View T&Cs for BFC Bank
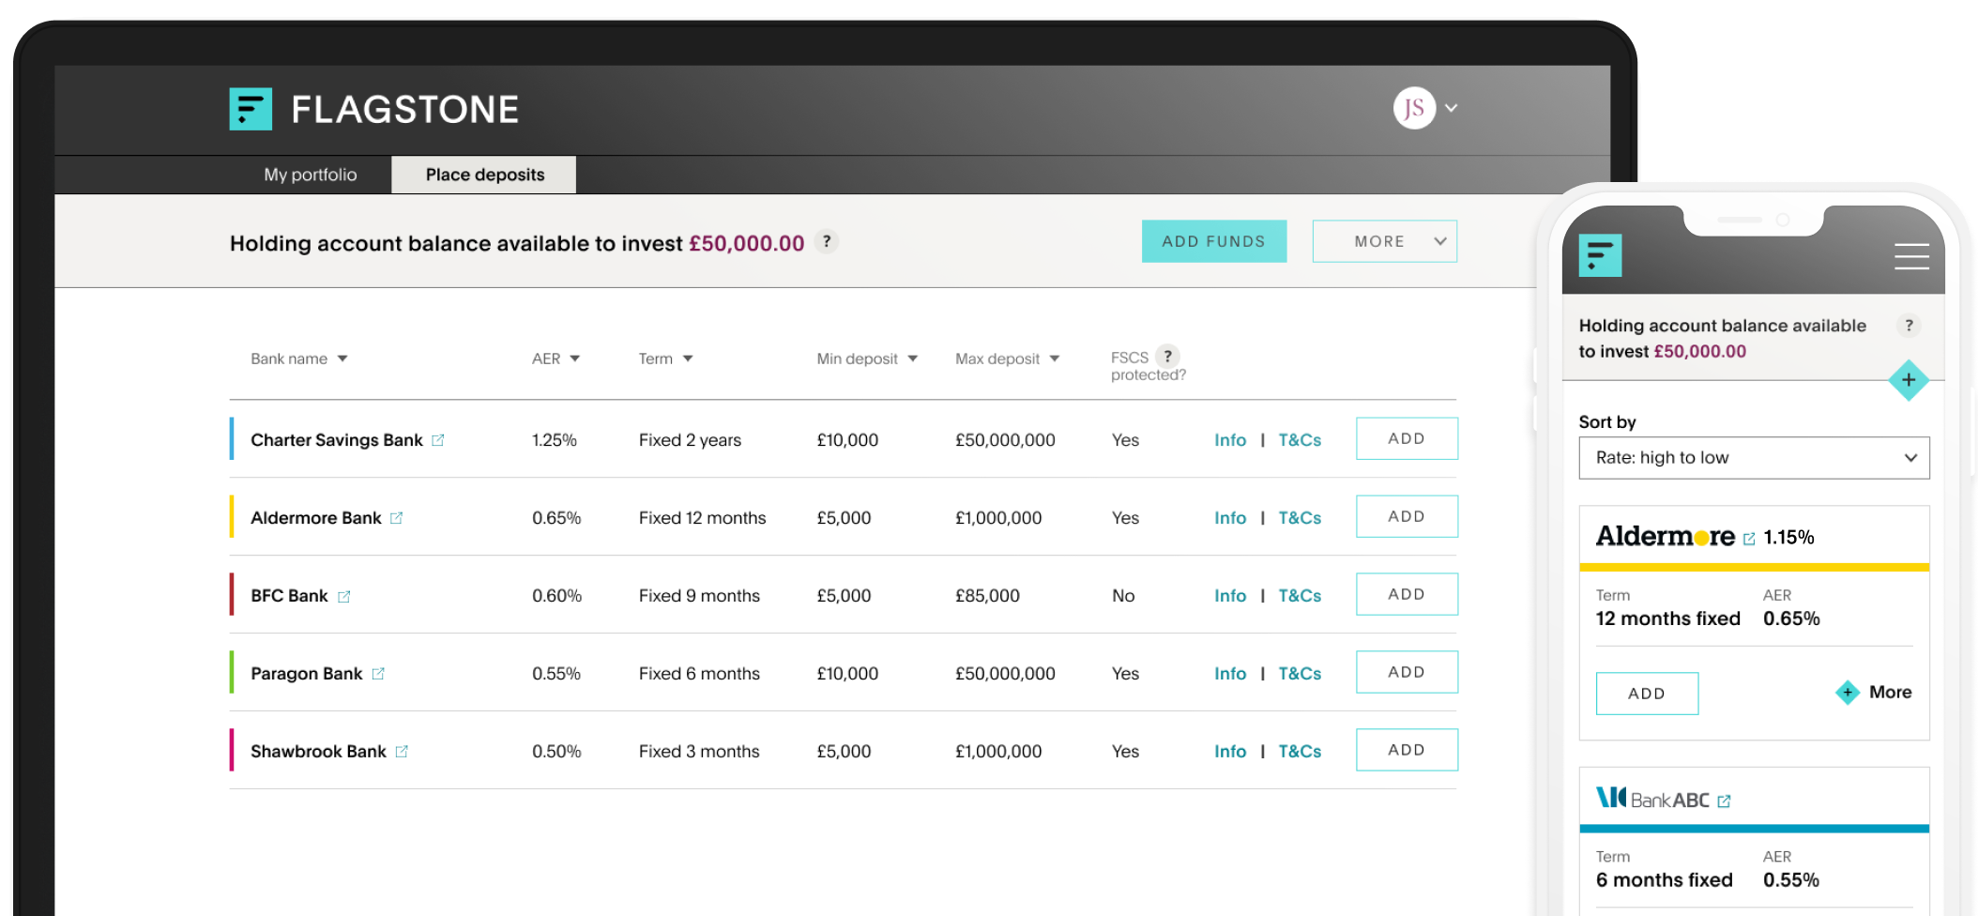This screenshot has width=1978, height=916. [x=1300, y=596]
